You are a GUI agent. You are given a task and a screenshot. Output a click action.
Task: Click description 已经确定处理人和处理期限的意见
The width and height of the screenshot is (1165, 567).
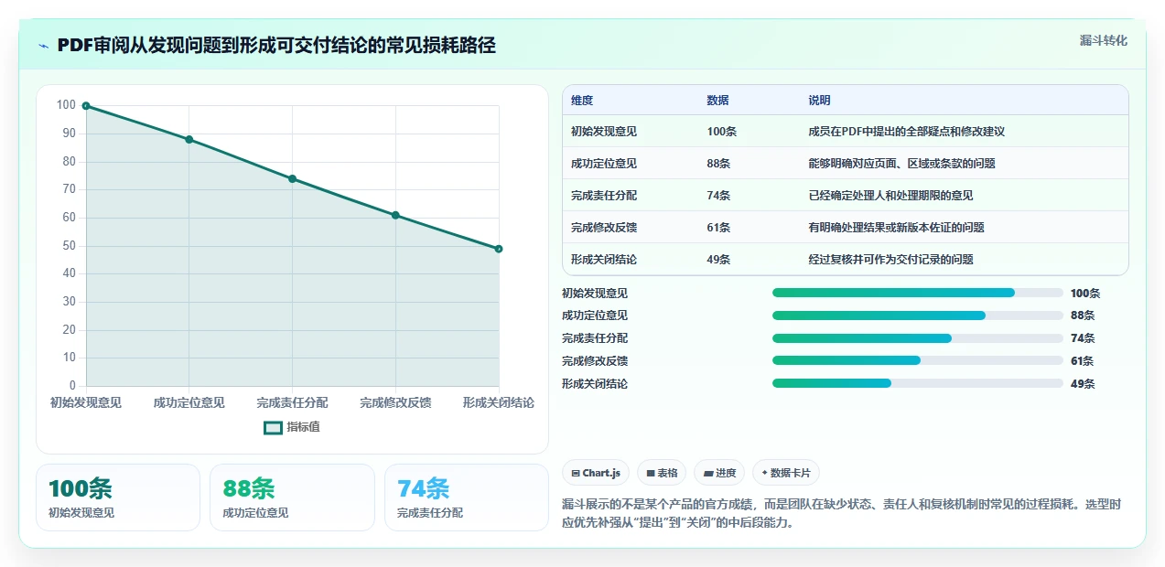tap(890, 196)
